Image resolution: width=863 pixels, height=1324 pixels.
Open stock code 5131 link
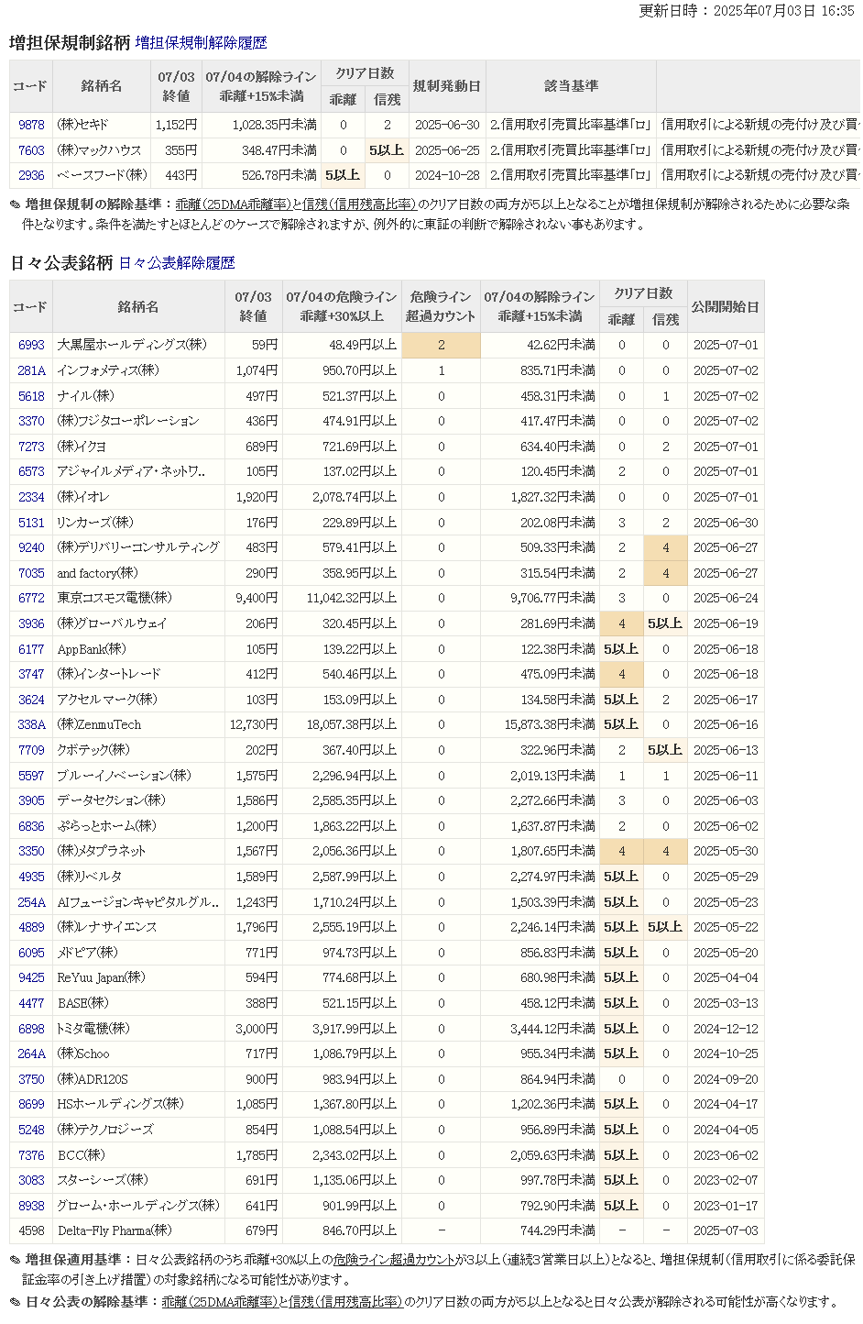[31, 523]
